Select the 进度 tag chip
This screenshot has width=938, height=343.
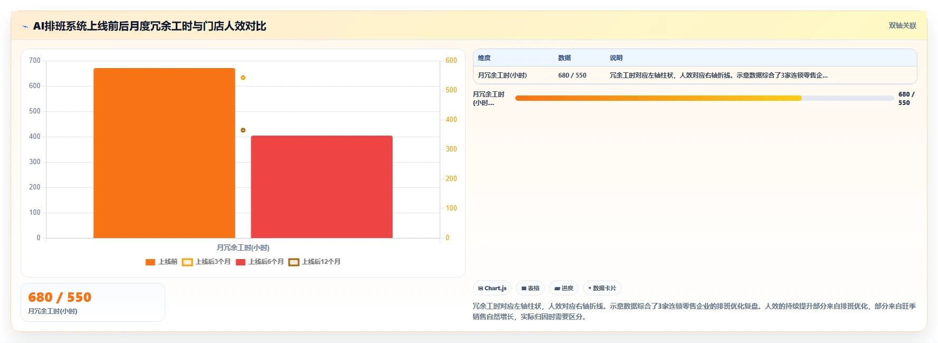pyautogui.click(x=564, y=288)
